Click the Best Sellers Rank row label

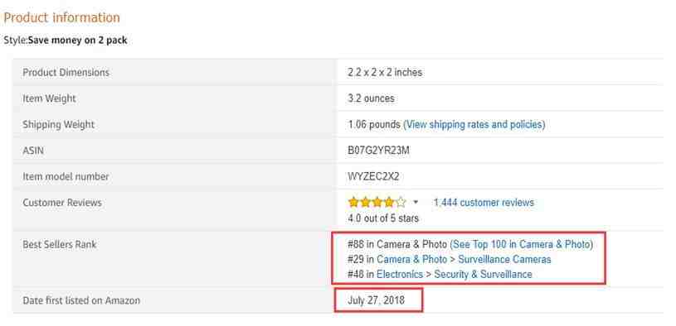60,245
